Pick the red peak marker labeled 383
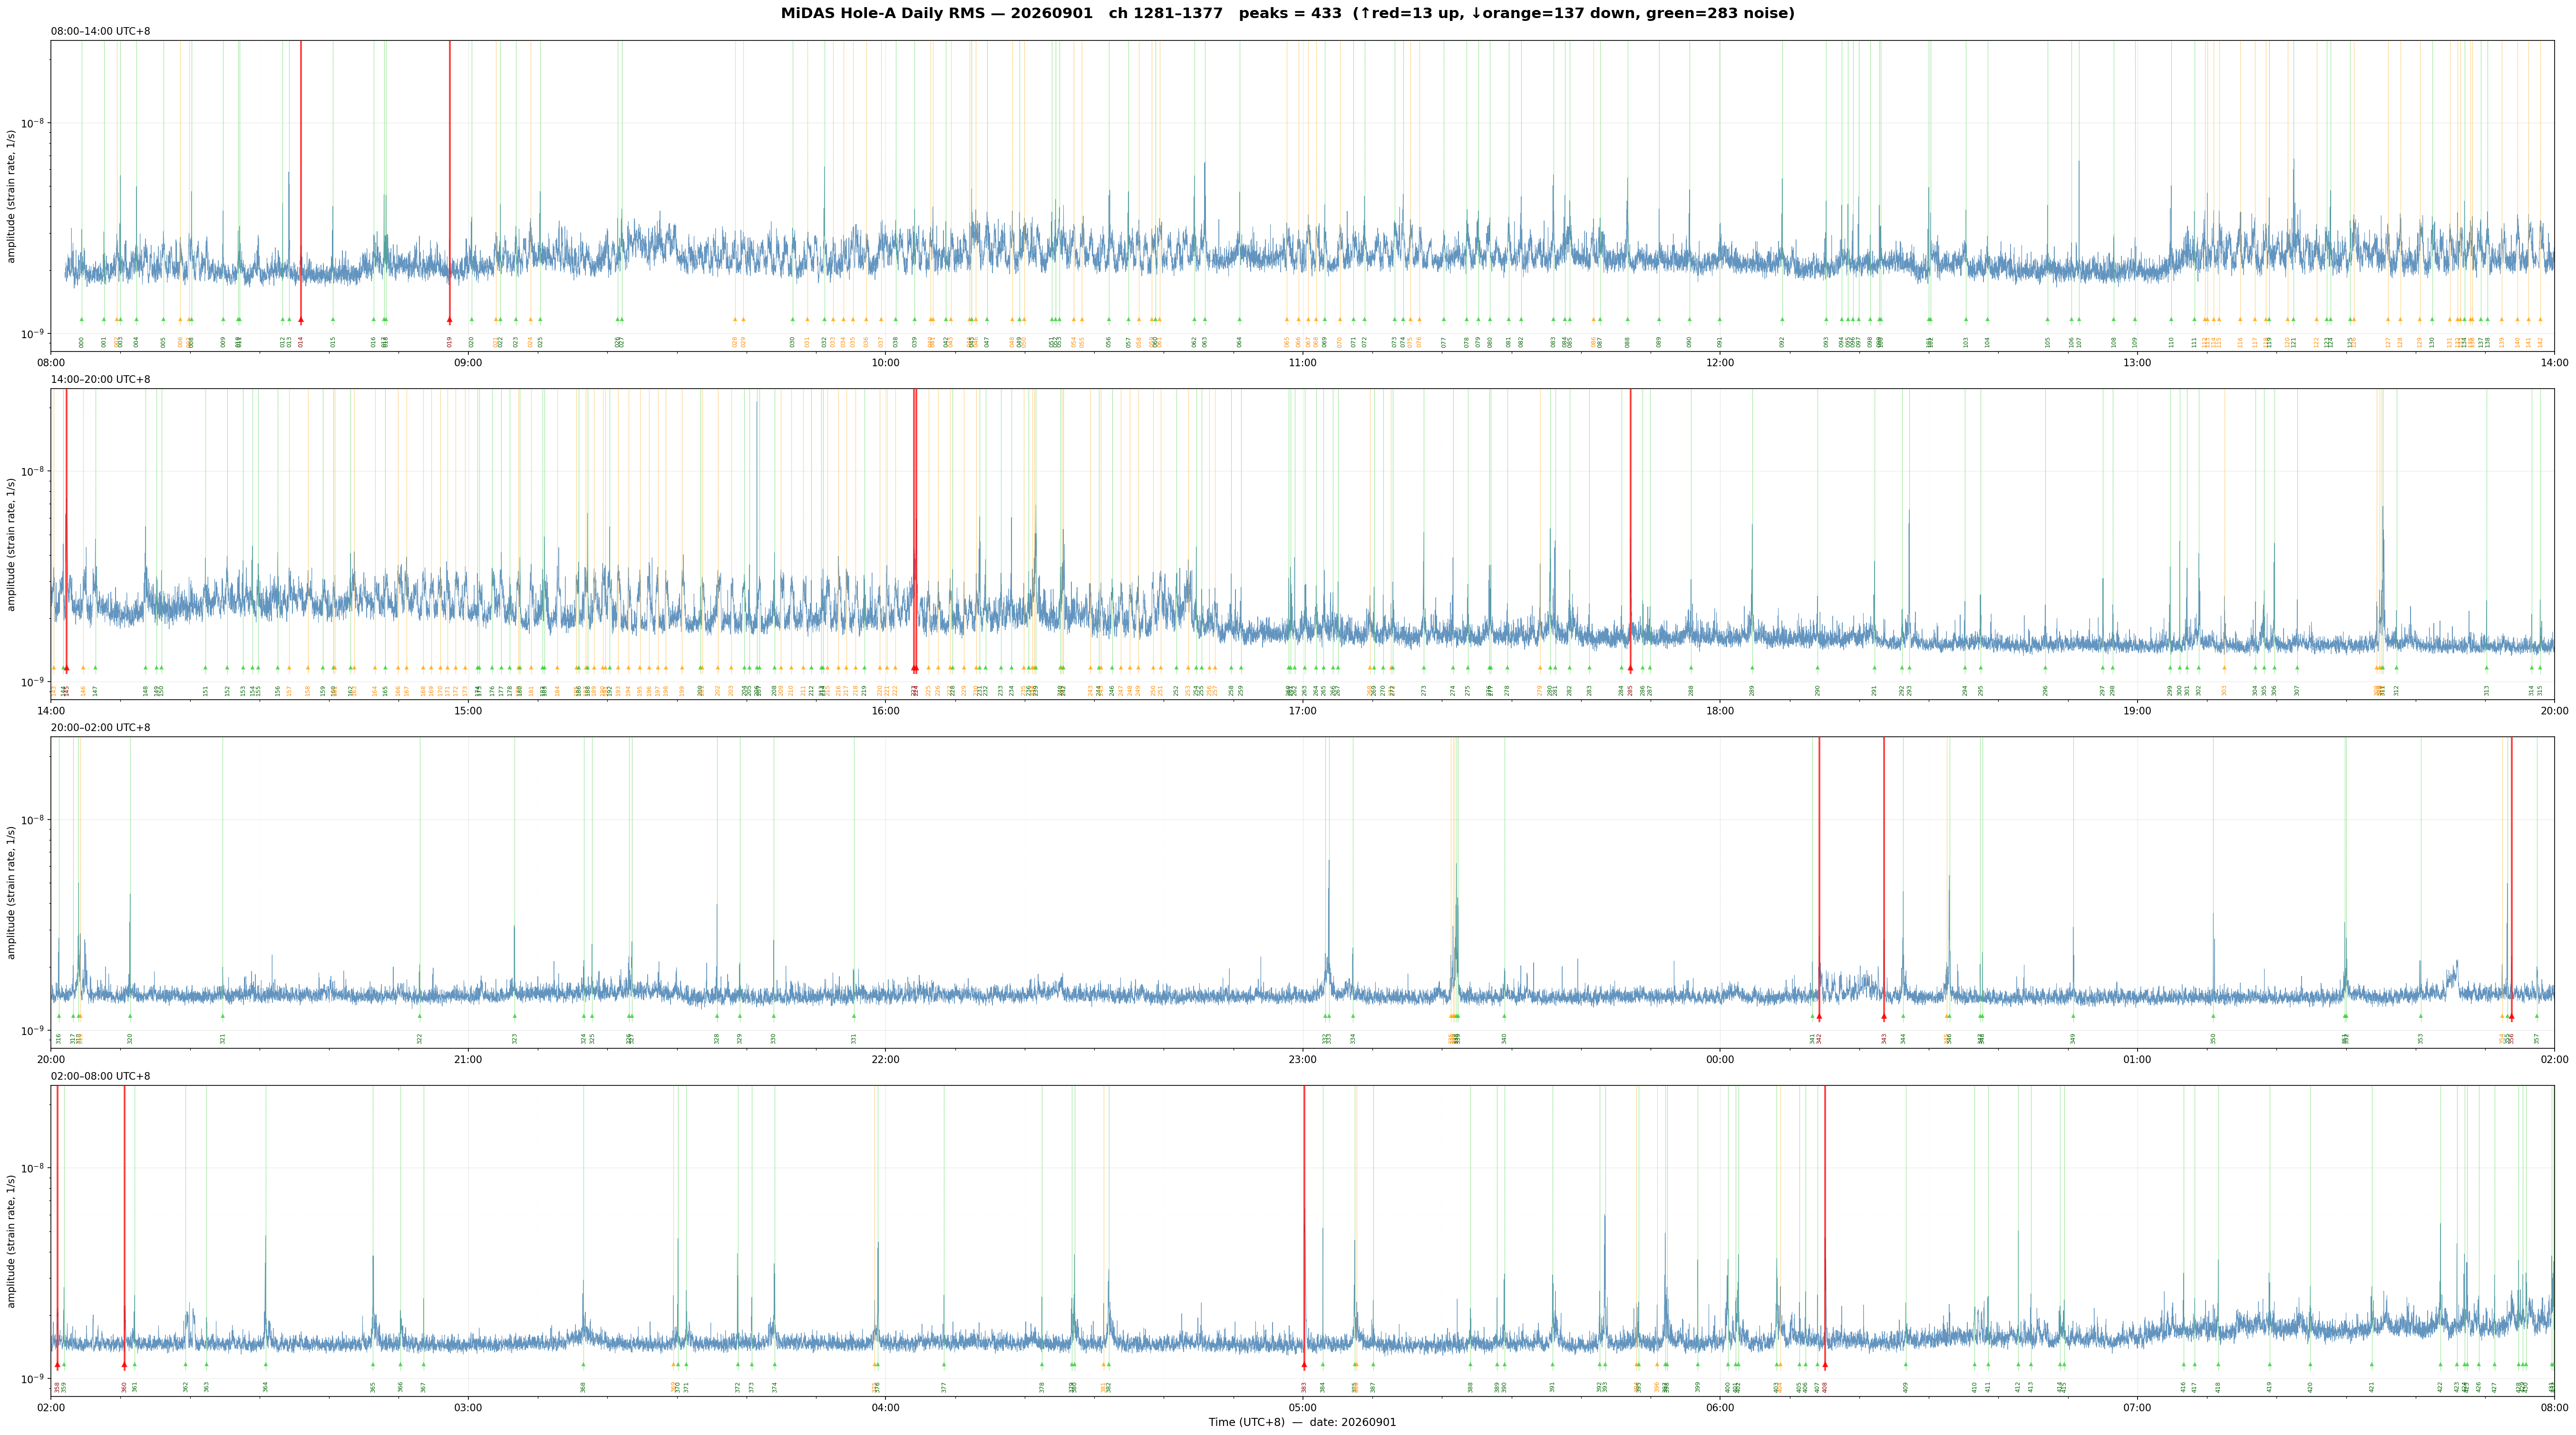Viewport: 2576px width, 1435px height. (x=1304, y=1364)
